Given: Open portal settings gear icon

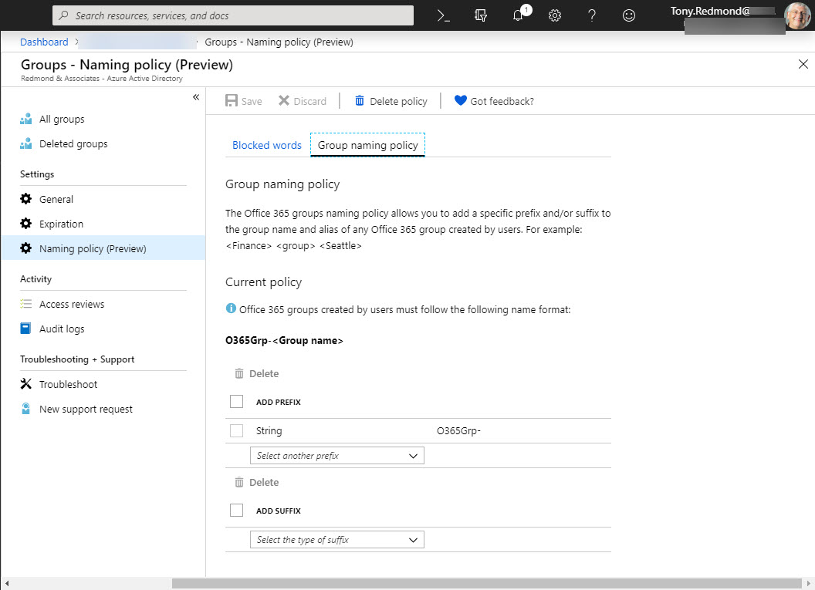Looking at the screenshot, I should [x=554, y=15].
